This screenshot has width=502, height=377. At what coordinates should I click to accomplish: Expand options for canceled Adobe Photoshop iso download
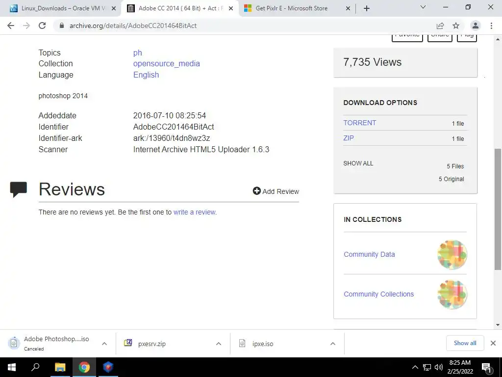click(104, 344)
